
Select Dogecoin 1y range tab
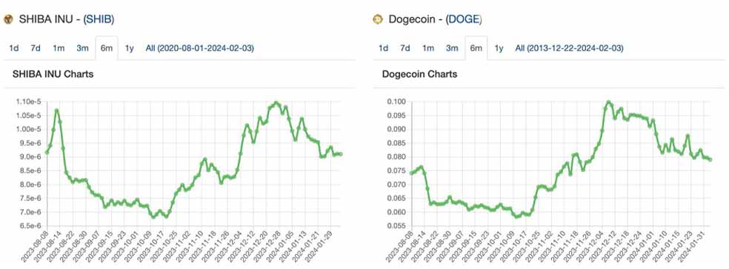(x=499, y=48)
